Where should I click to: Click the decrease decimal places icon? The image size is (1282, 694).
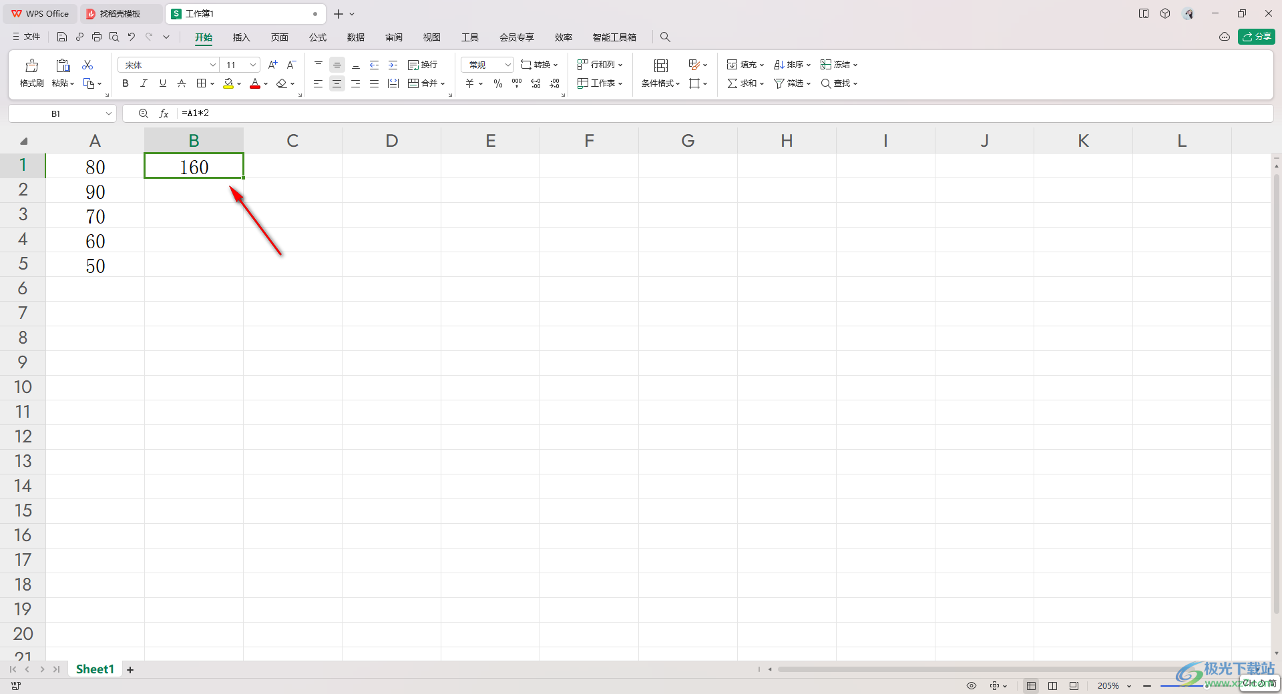(x=555, y=83)
